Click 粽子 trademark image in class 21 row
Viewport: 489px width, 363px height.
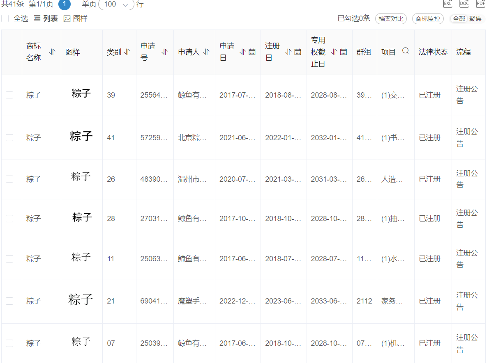(x=81, y=300)
